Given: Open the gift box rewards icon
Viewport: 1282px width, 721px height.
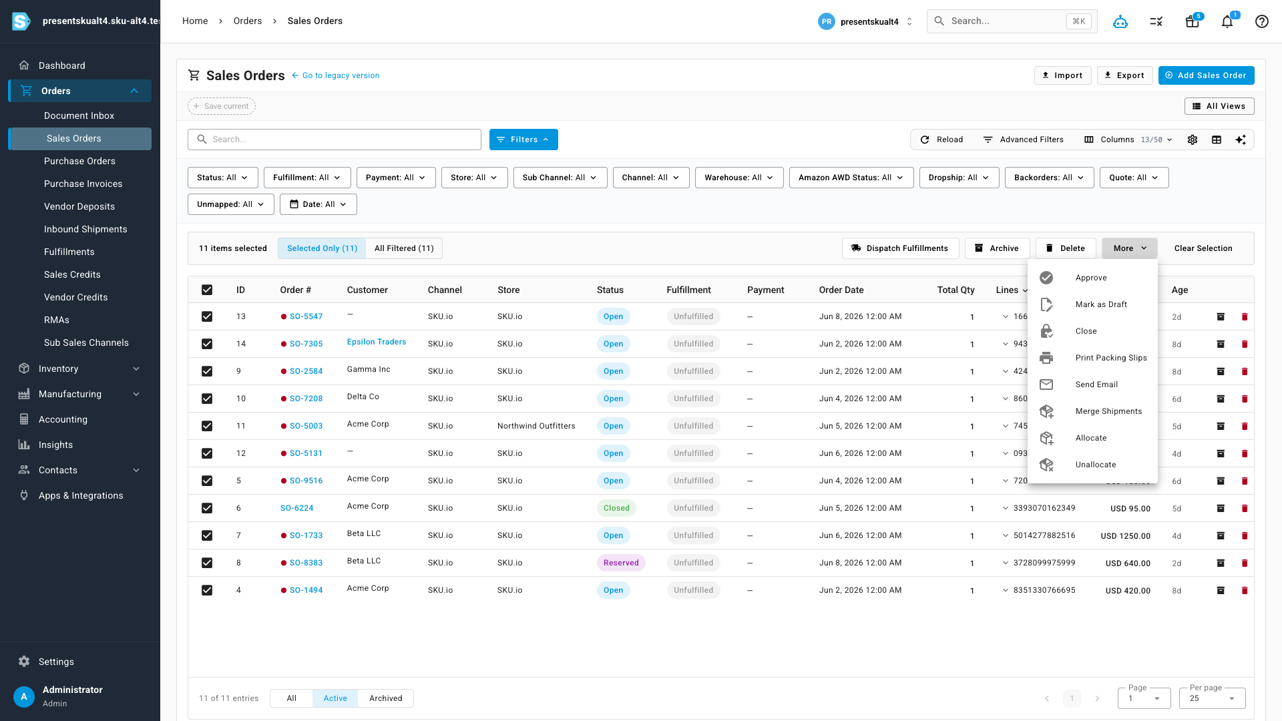Looking at the screenshot, I should click(x=1193, y=21).
